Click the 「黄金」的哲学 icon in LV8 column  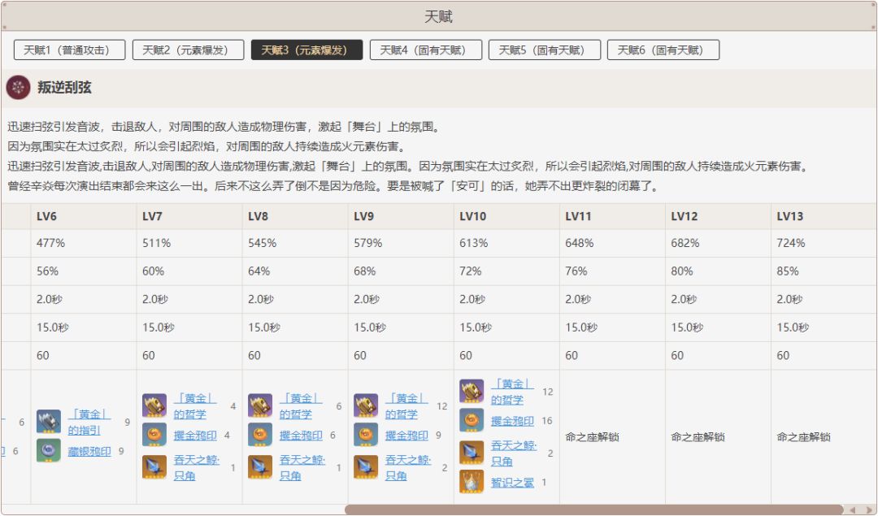(x=260, y=405)
